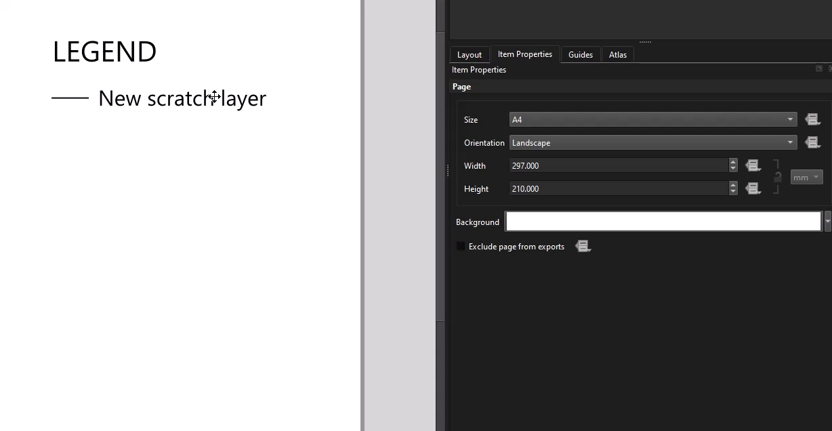Viewport: 832px width, 431px height.
Task: Open the Atlas tab
Action: coord(617,55)
